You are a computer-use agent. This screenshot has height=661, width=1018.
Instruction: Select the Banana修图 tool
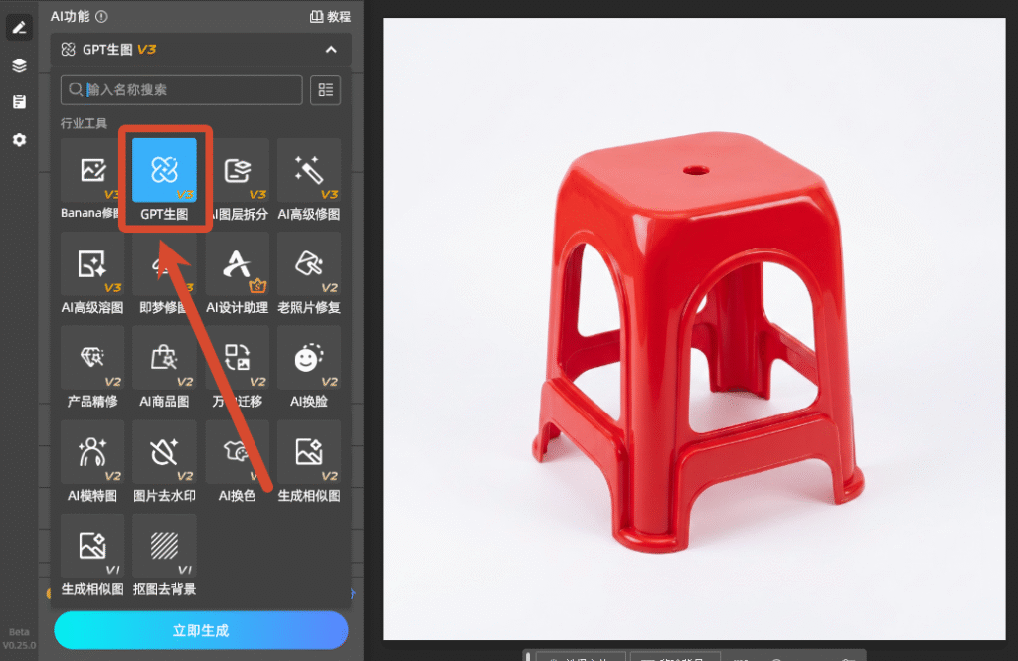pyautogui.click(x=91, y=179)
